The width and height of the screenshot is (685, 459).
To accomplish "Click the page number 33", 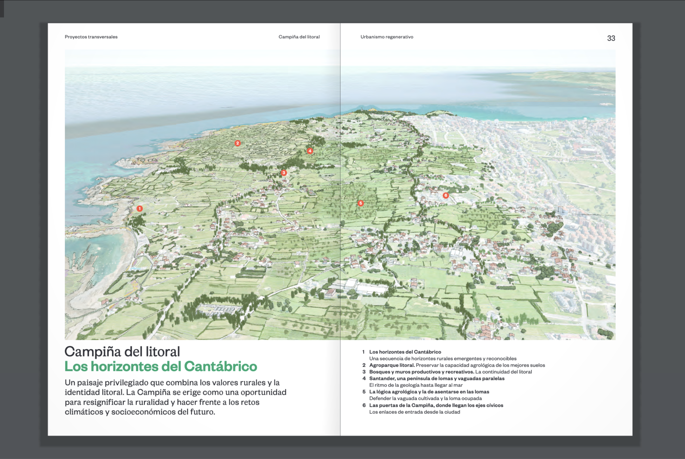I will (x=611, y=38).
